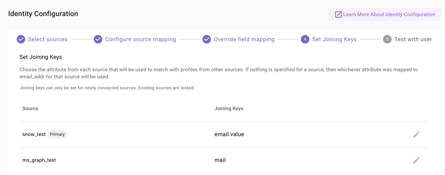The height and width of the screenshot is (175, 445).
Task: Click the Override field mapping step checkmark
Action: [207, 39]
